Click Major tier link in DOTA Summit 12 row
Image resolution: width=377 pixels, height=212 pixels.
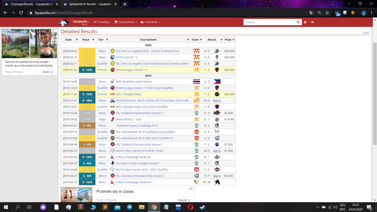(x=102, y=57)
